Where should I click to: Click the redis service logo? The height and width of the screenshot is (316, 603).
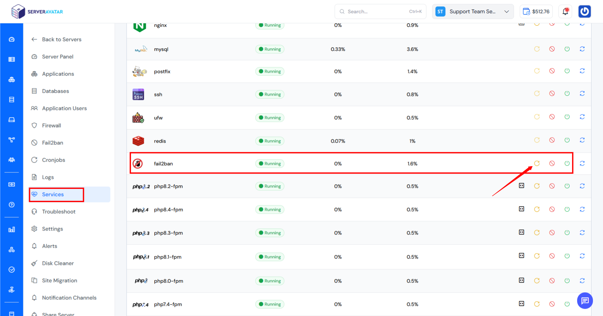pos(138,141)
